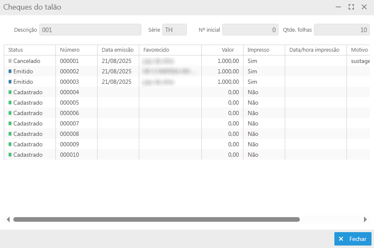Click the Descrição field showing 001
The image size is (374, 248).
click(x=90, y=30)
